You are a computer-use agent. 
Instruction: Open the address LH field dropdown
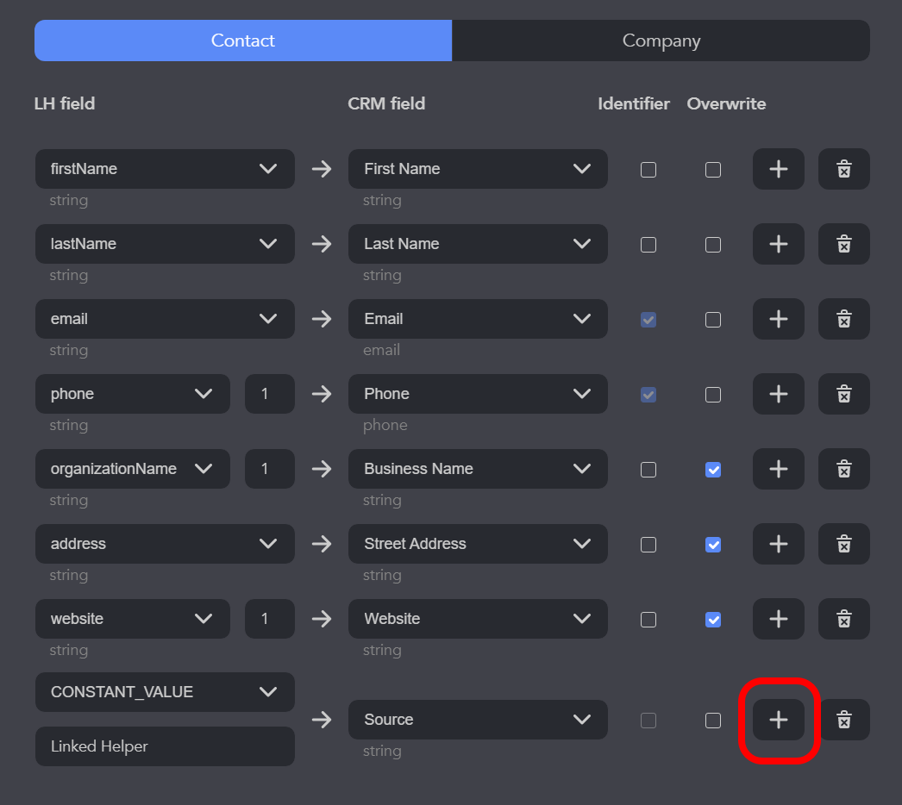point(165,544)
